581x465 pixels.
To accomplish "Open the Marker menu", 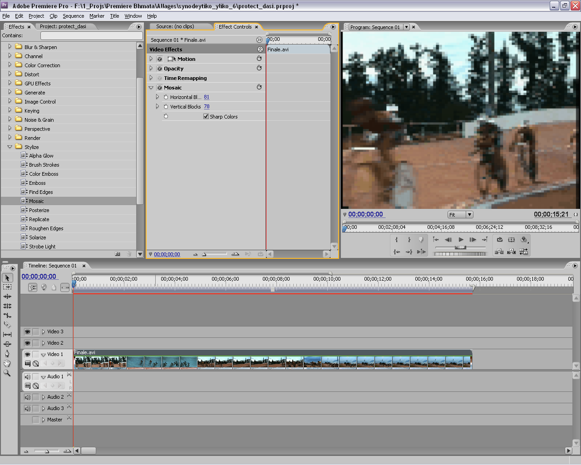I will [x=97, y=16].
